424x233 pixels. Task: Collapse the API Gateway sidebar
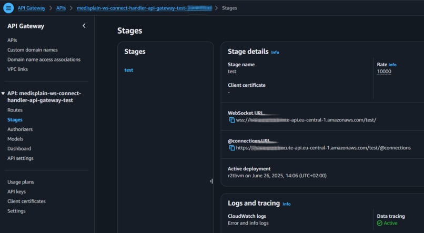(84, 26)
